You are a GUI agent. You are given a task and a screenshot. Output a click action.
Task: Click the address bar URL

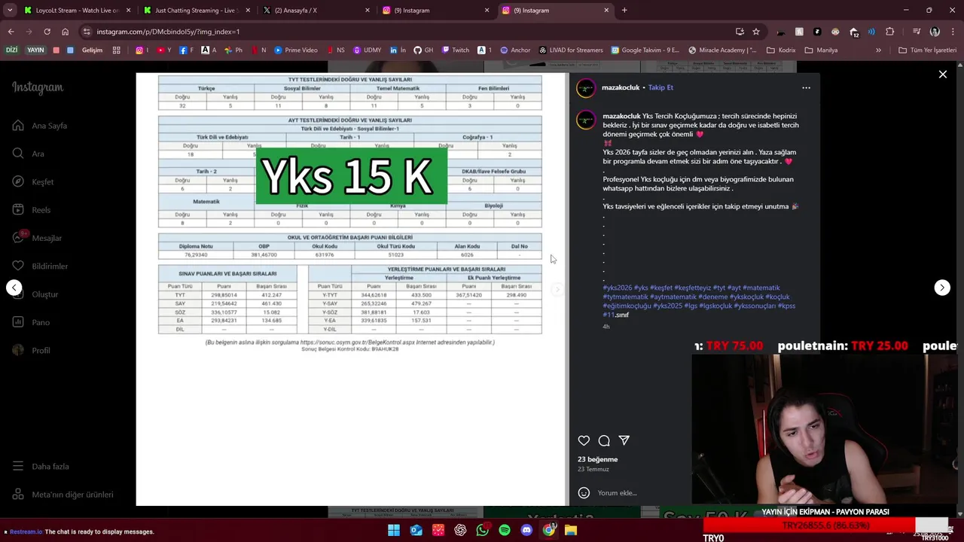point(168,32)
